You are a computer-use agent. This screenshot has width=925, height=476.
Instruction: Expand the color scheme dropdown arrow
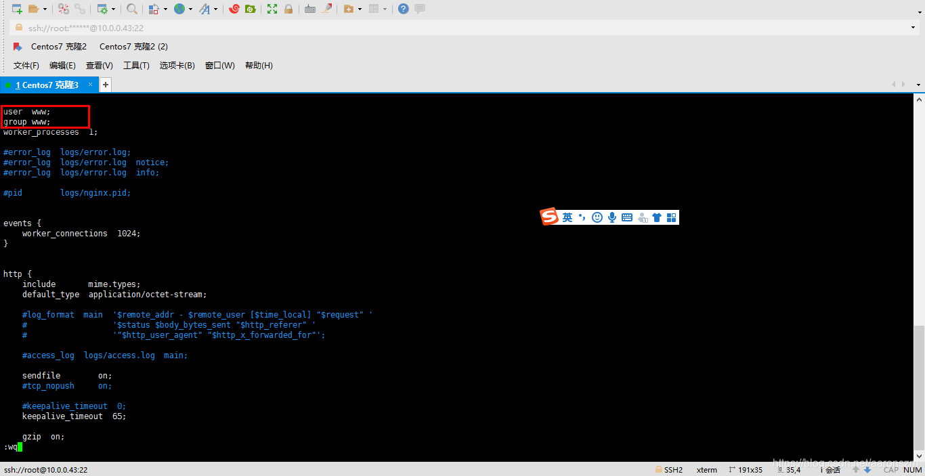165,9
